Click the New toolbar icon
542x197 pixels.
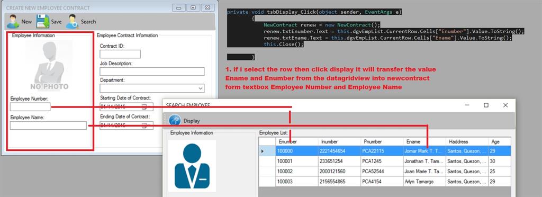[13, 21]
